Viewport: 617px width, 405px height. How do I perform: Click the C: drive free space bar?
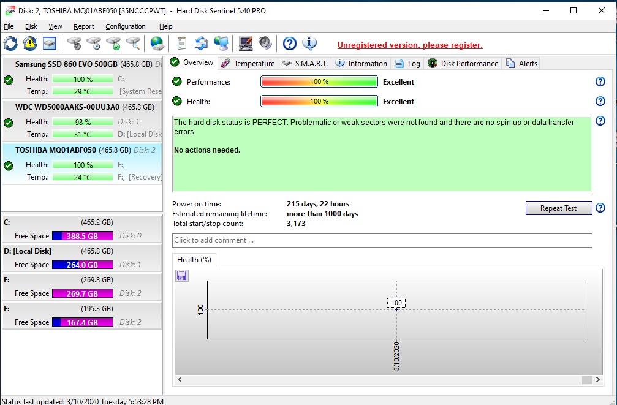click(x=83, y=236)
